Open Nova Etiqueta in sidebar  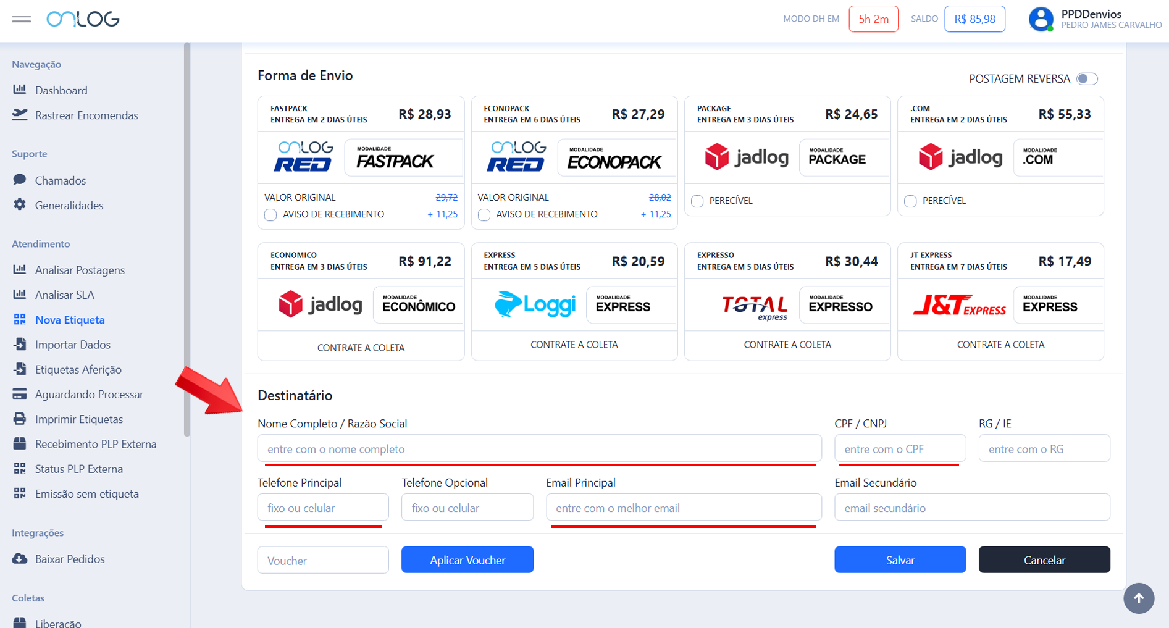70,319
